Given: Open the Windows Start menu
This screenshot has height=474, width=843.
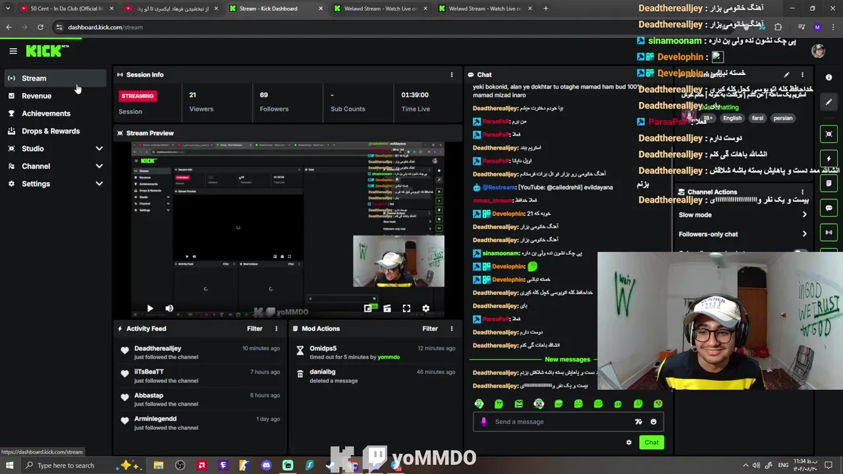Looking at the screenshot, I should click(x=10, y=465).
